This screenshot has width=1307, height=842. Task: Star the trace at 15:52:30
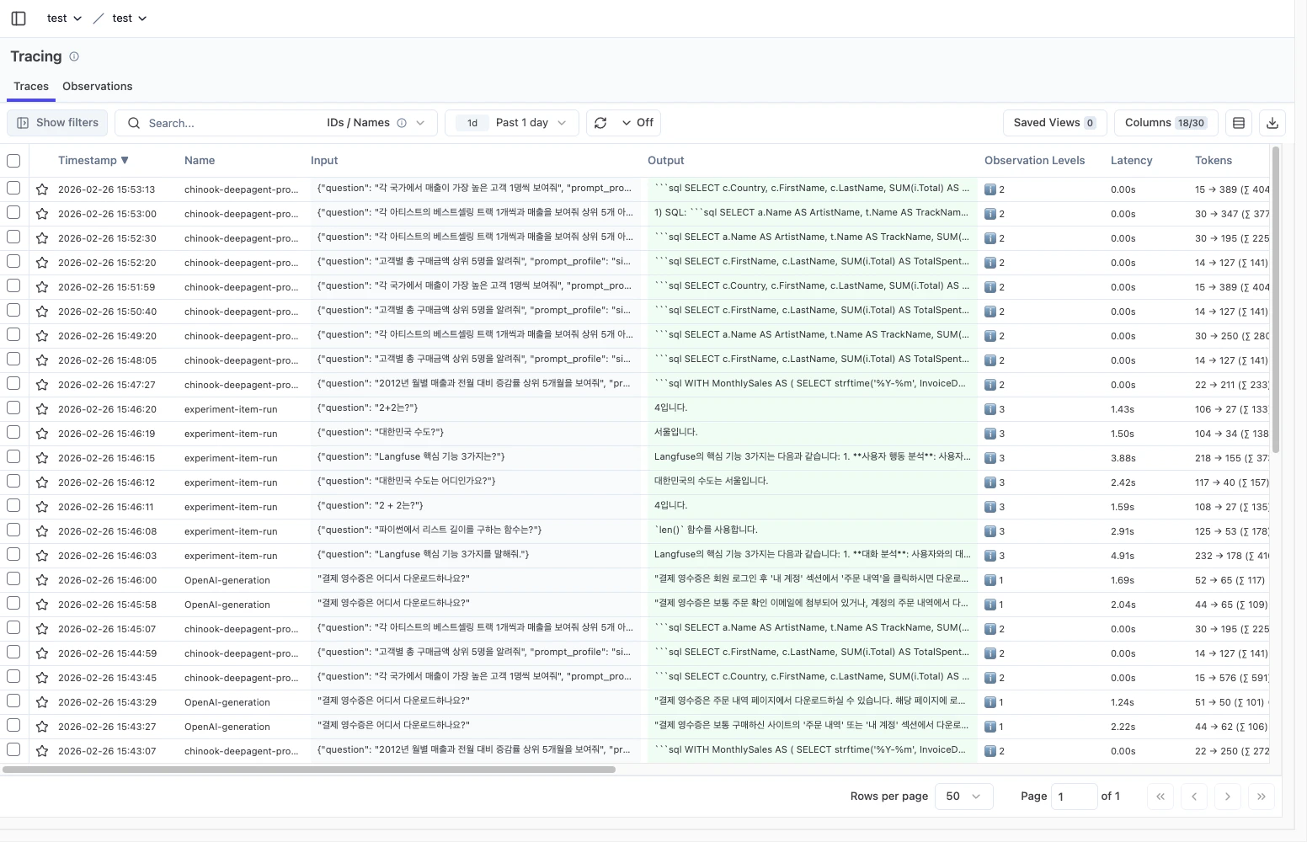coord(42,238)
